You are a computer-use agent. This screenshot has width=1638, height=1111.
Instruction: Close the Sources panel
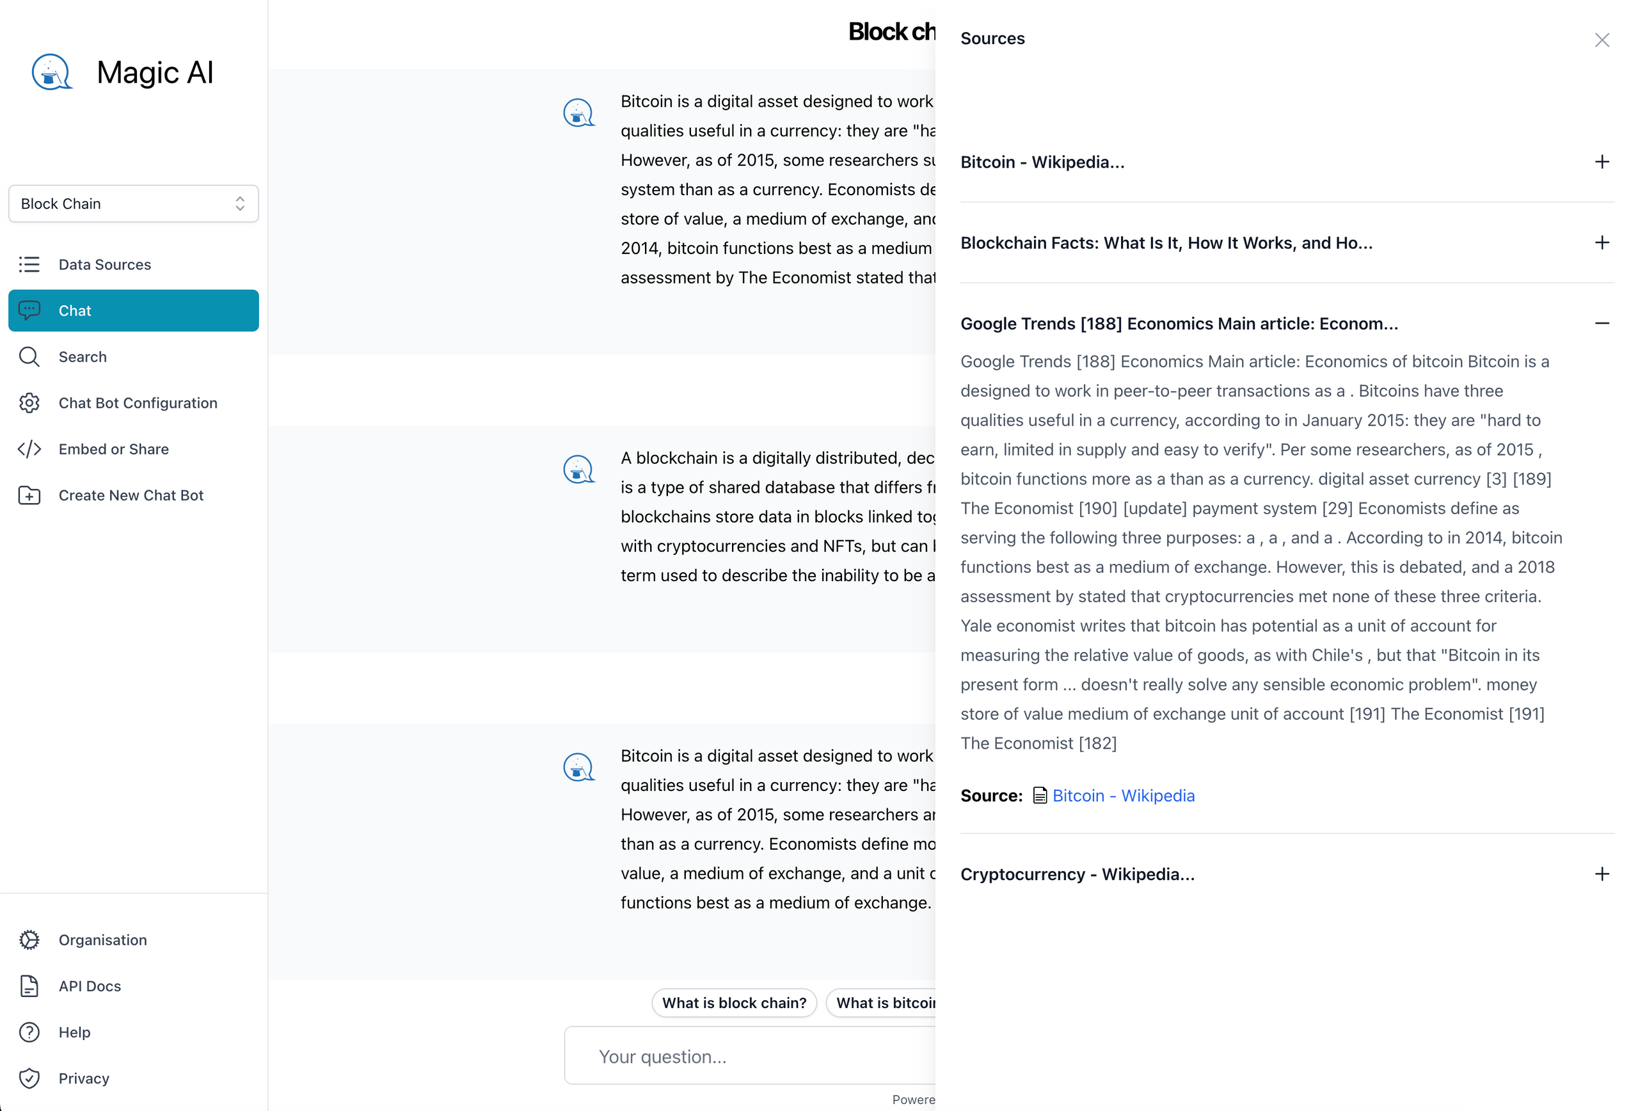(1602, 40)
